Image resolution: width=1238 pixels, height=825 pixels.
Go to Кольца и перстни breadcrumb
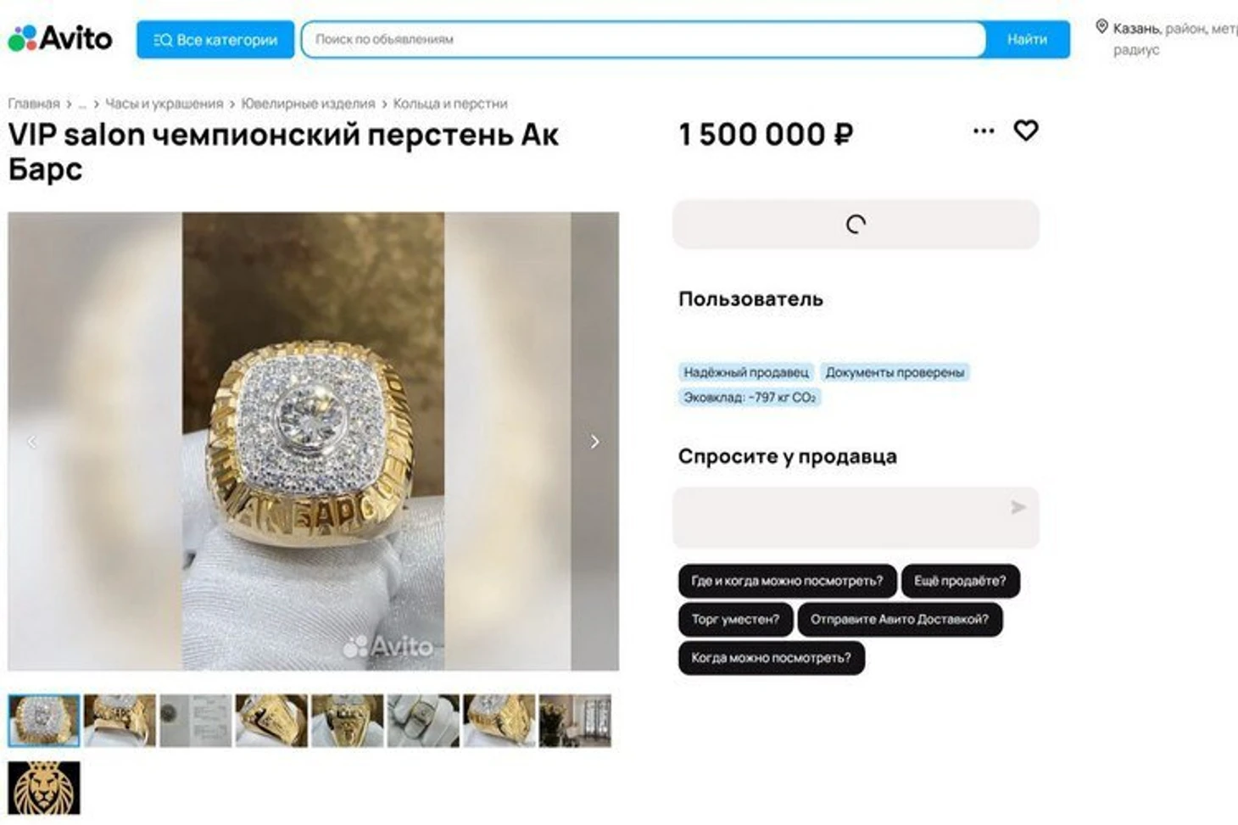point(450,103)
